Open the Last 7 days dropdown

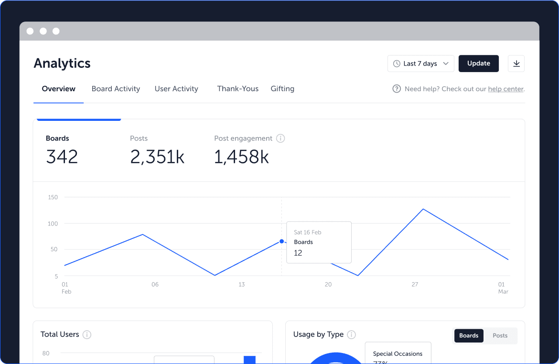pos(420,64)
